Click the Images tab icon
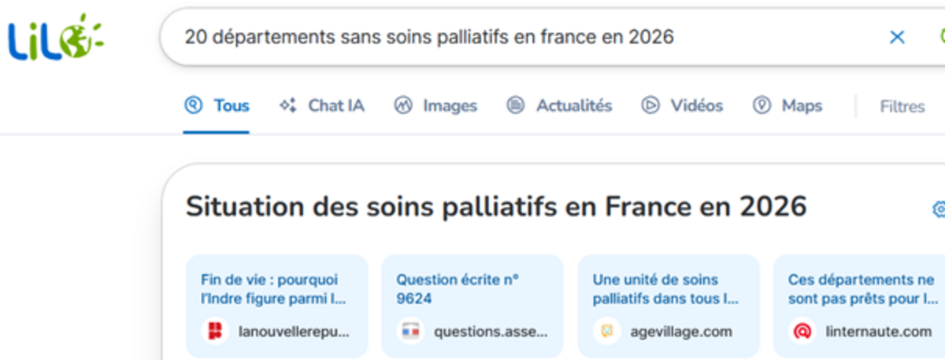The height and width of the screenshot is (360, 945). (x=403, y=105)
